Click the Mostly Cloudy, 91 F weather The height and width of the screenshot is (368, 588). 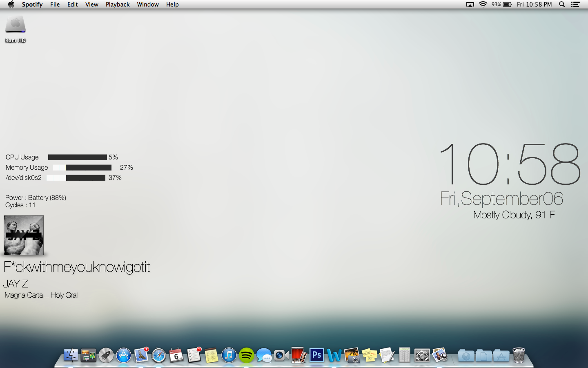(514, 215)
